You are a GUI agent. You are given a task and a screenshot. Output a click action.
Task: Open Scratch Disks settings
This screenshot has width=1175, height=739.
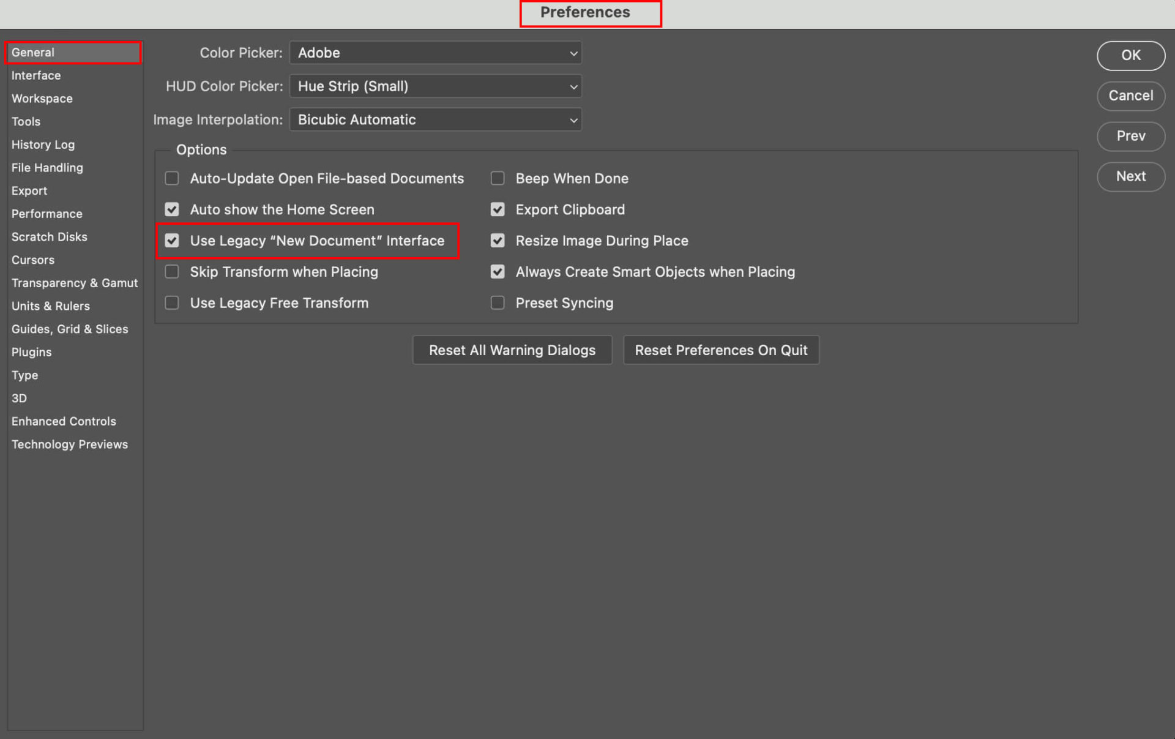click(49, 236)
